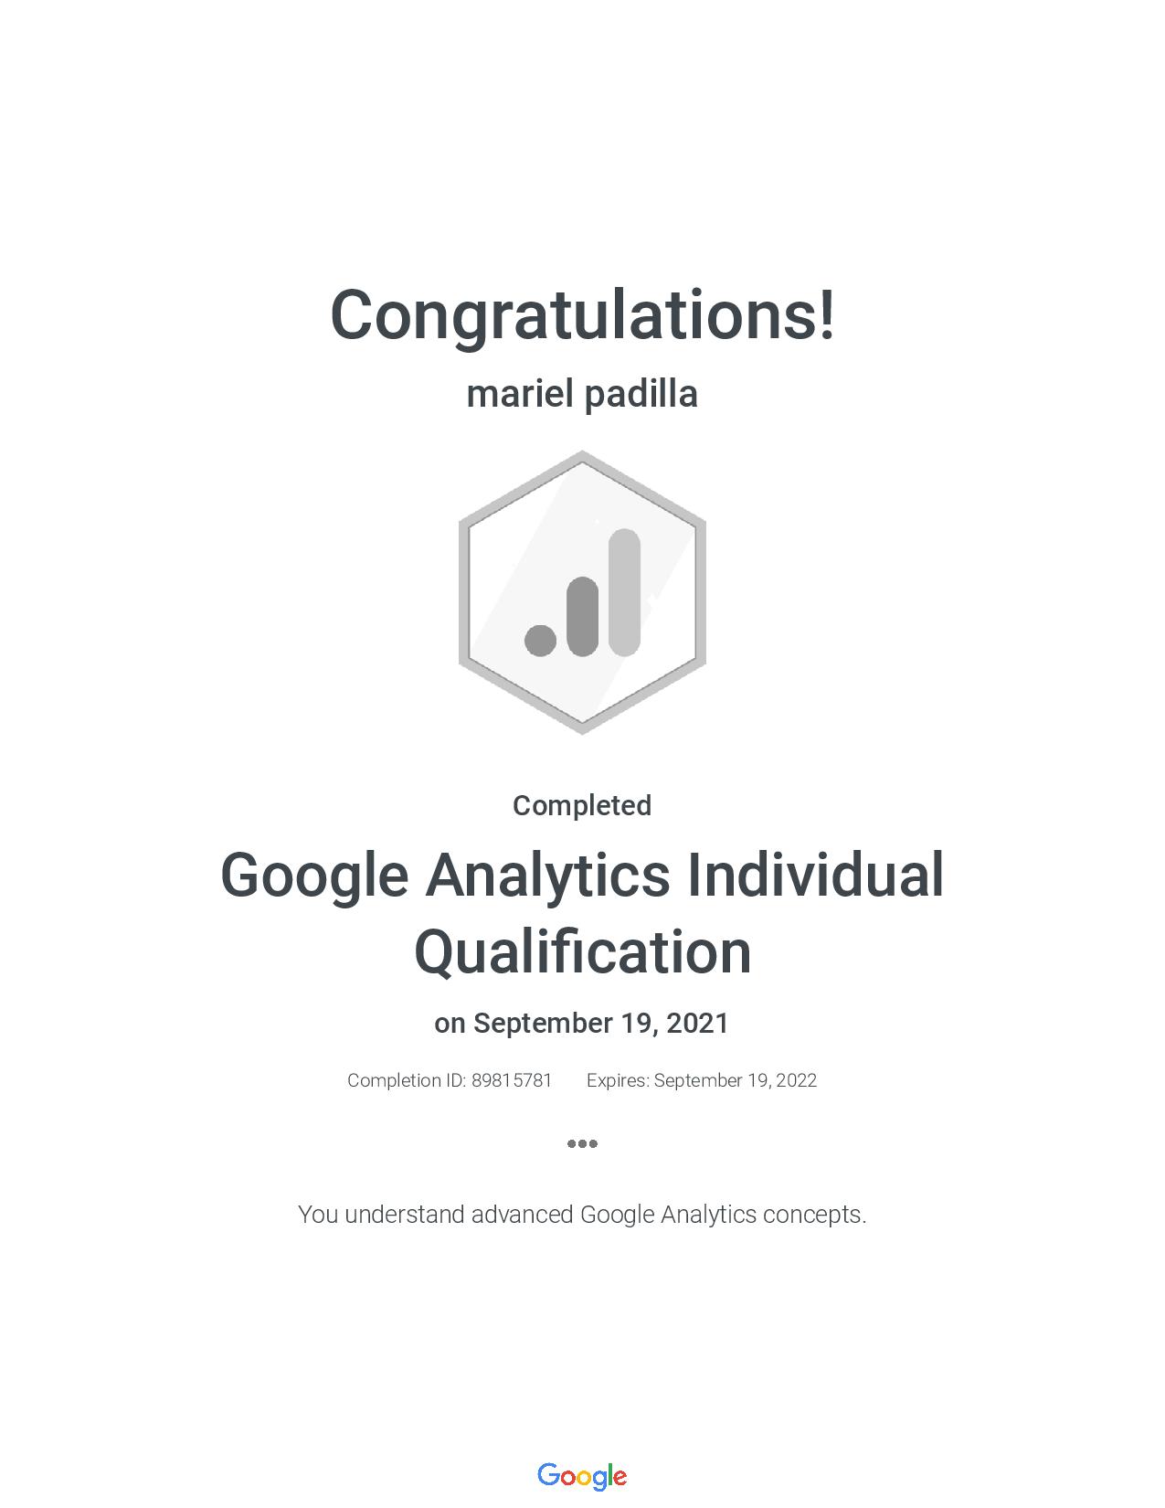
Task: Click the final red 'e' in Google logo
Action: tap(620, 1478)
